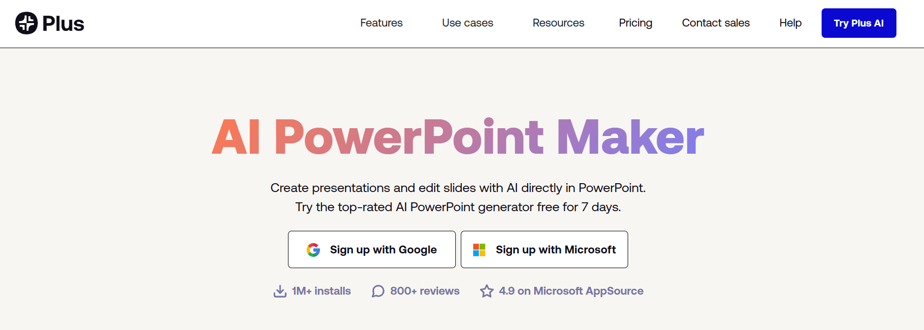Open the Resources menu
924x330 pixels.
(558, 23)
